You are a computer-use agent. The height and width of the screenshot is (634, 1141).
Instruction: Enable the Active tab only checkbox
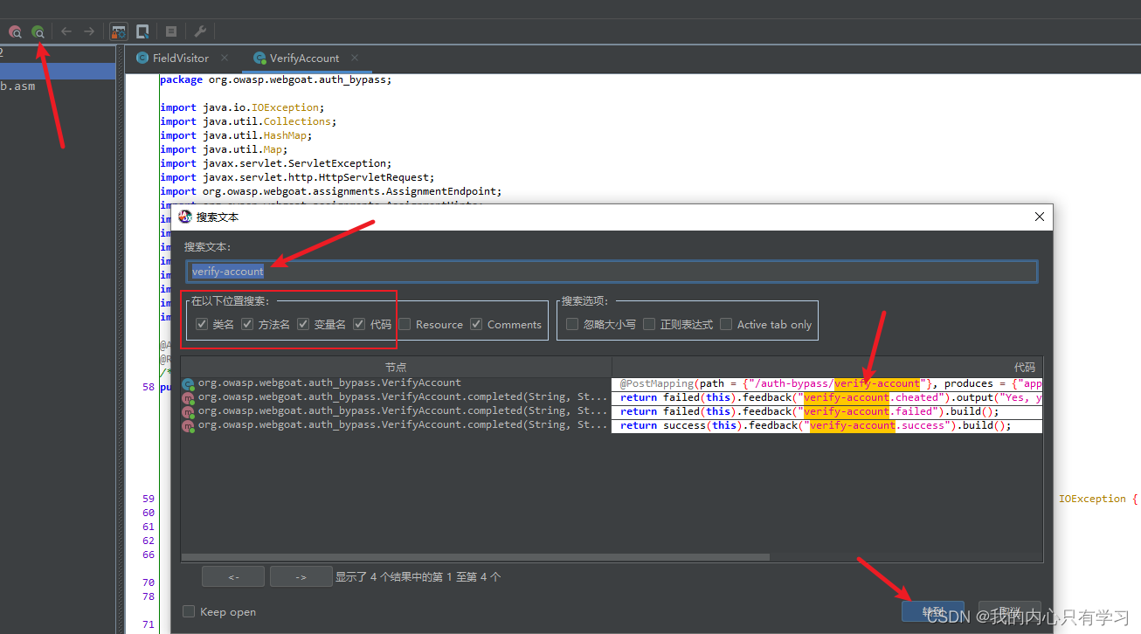tap(726, 324)
